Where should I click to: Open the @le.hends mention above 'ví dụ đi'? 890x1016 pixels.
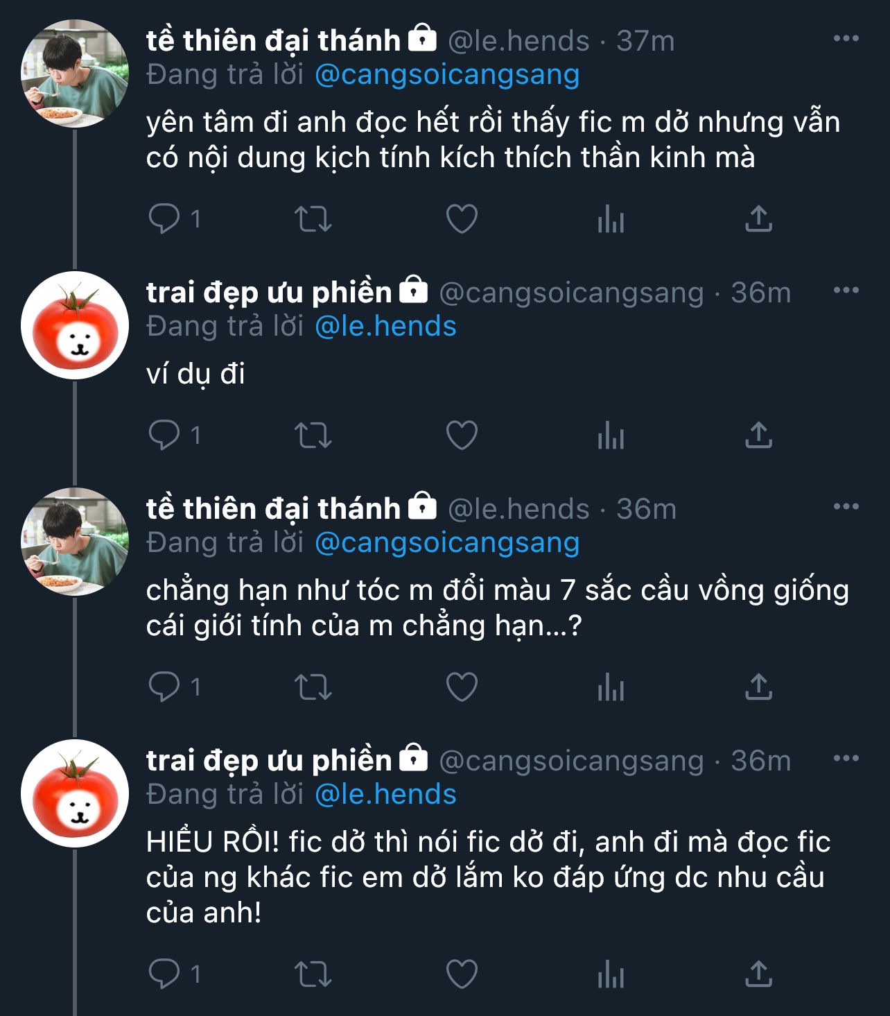click(x=385, y=327)
